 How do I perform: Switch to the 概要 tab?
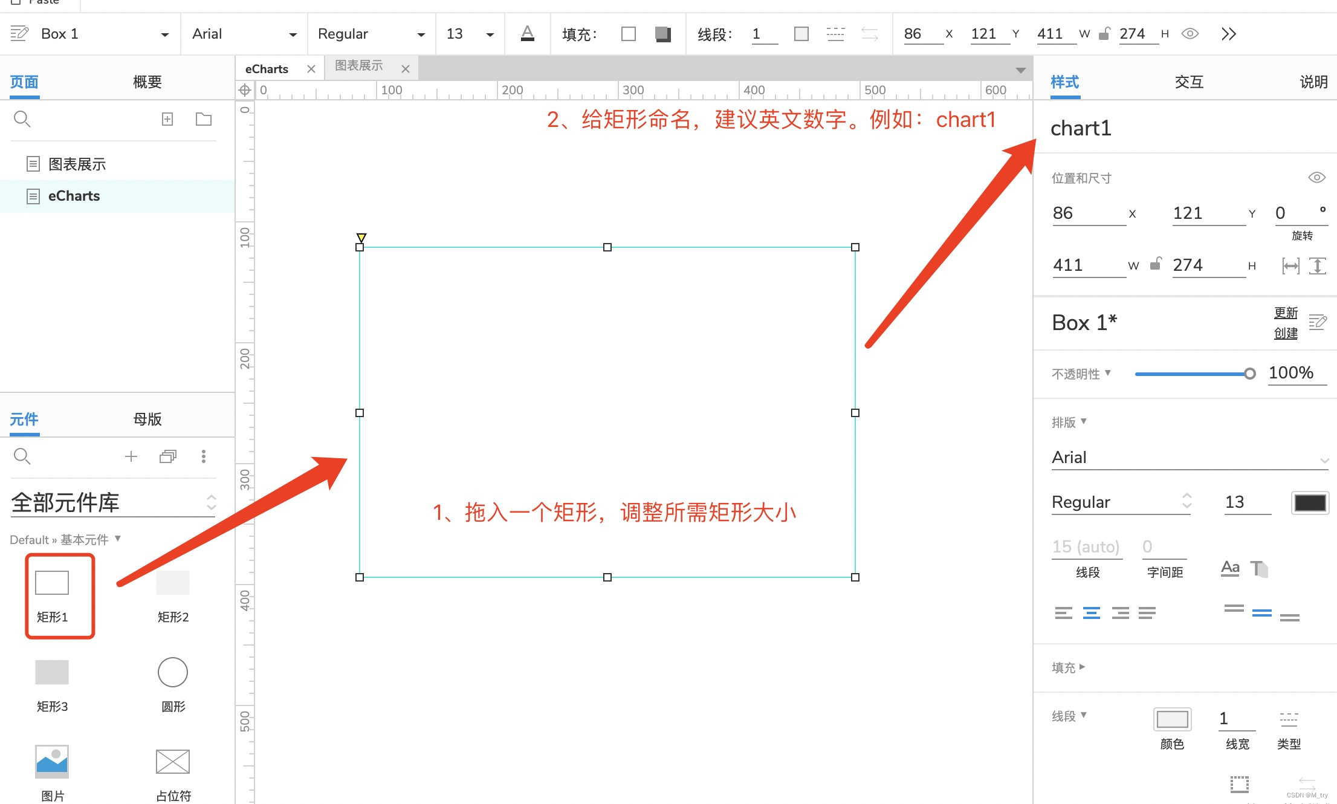(x=147, y=82)
